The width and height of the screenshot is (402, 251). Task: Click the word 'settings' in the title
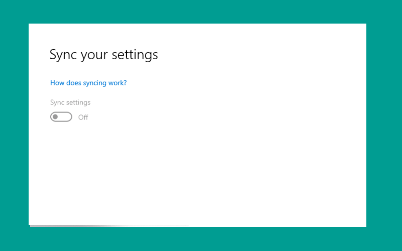pyautogui.click(x=135, y=55)
